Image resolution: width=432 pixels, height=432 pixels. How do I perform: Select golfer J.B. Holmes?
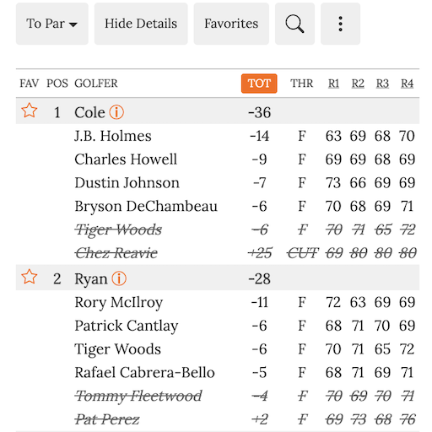click(x=113, y=136)
